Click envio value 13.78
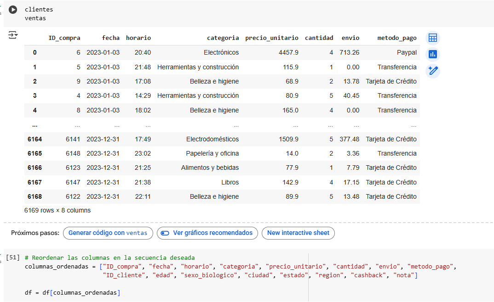This screenshot has height=302, width=494. coord(351,81)
